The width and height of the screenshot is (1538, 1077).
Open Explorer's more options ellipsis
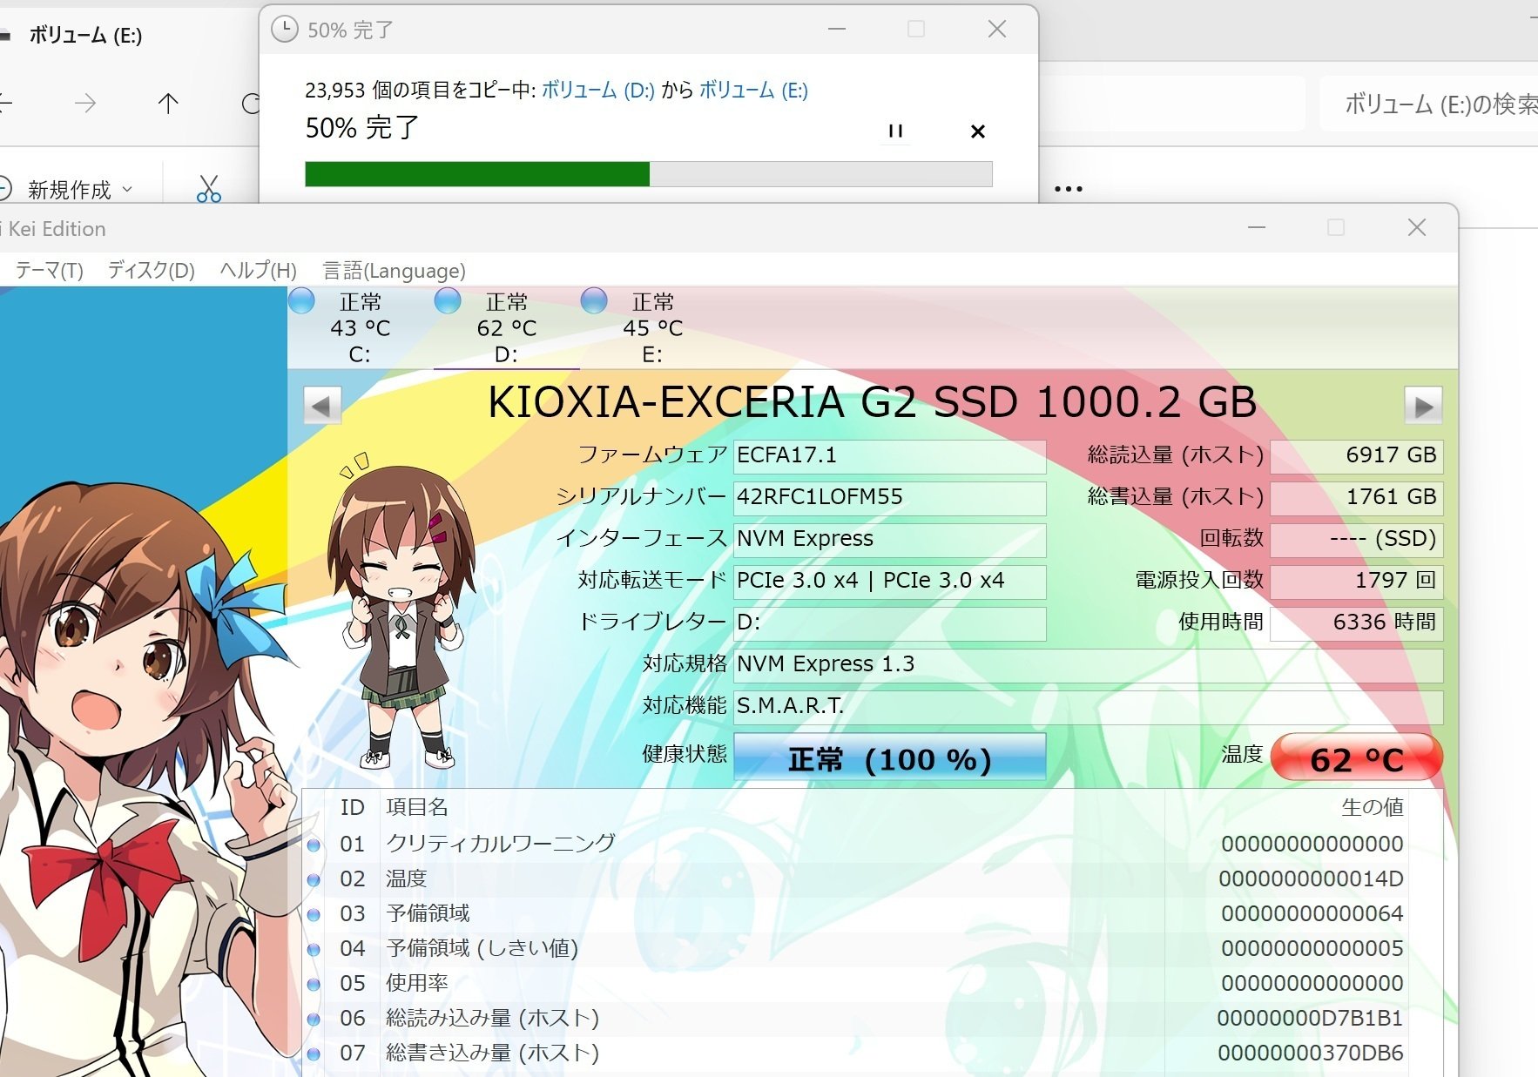(x=1069, y=188)
